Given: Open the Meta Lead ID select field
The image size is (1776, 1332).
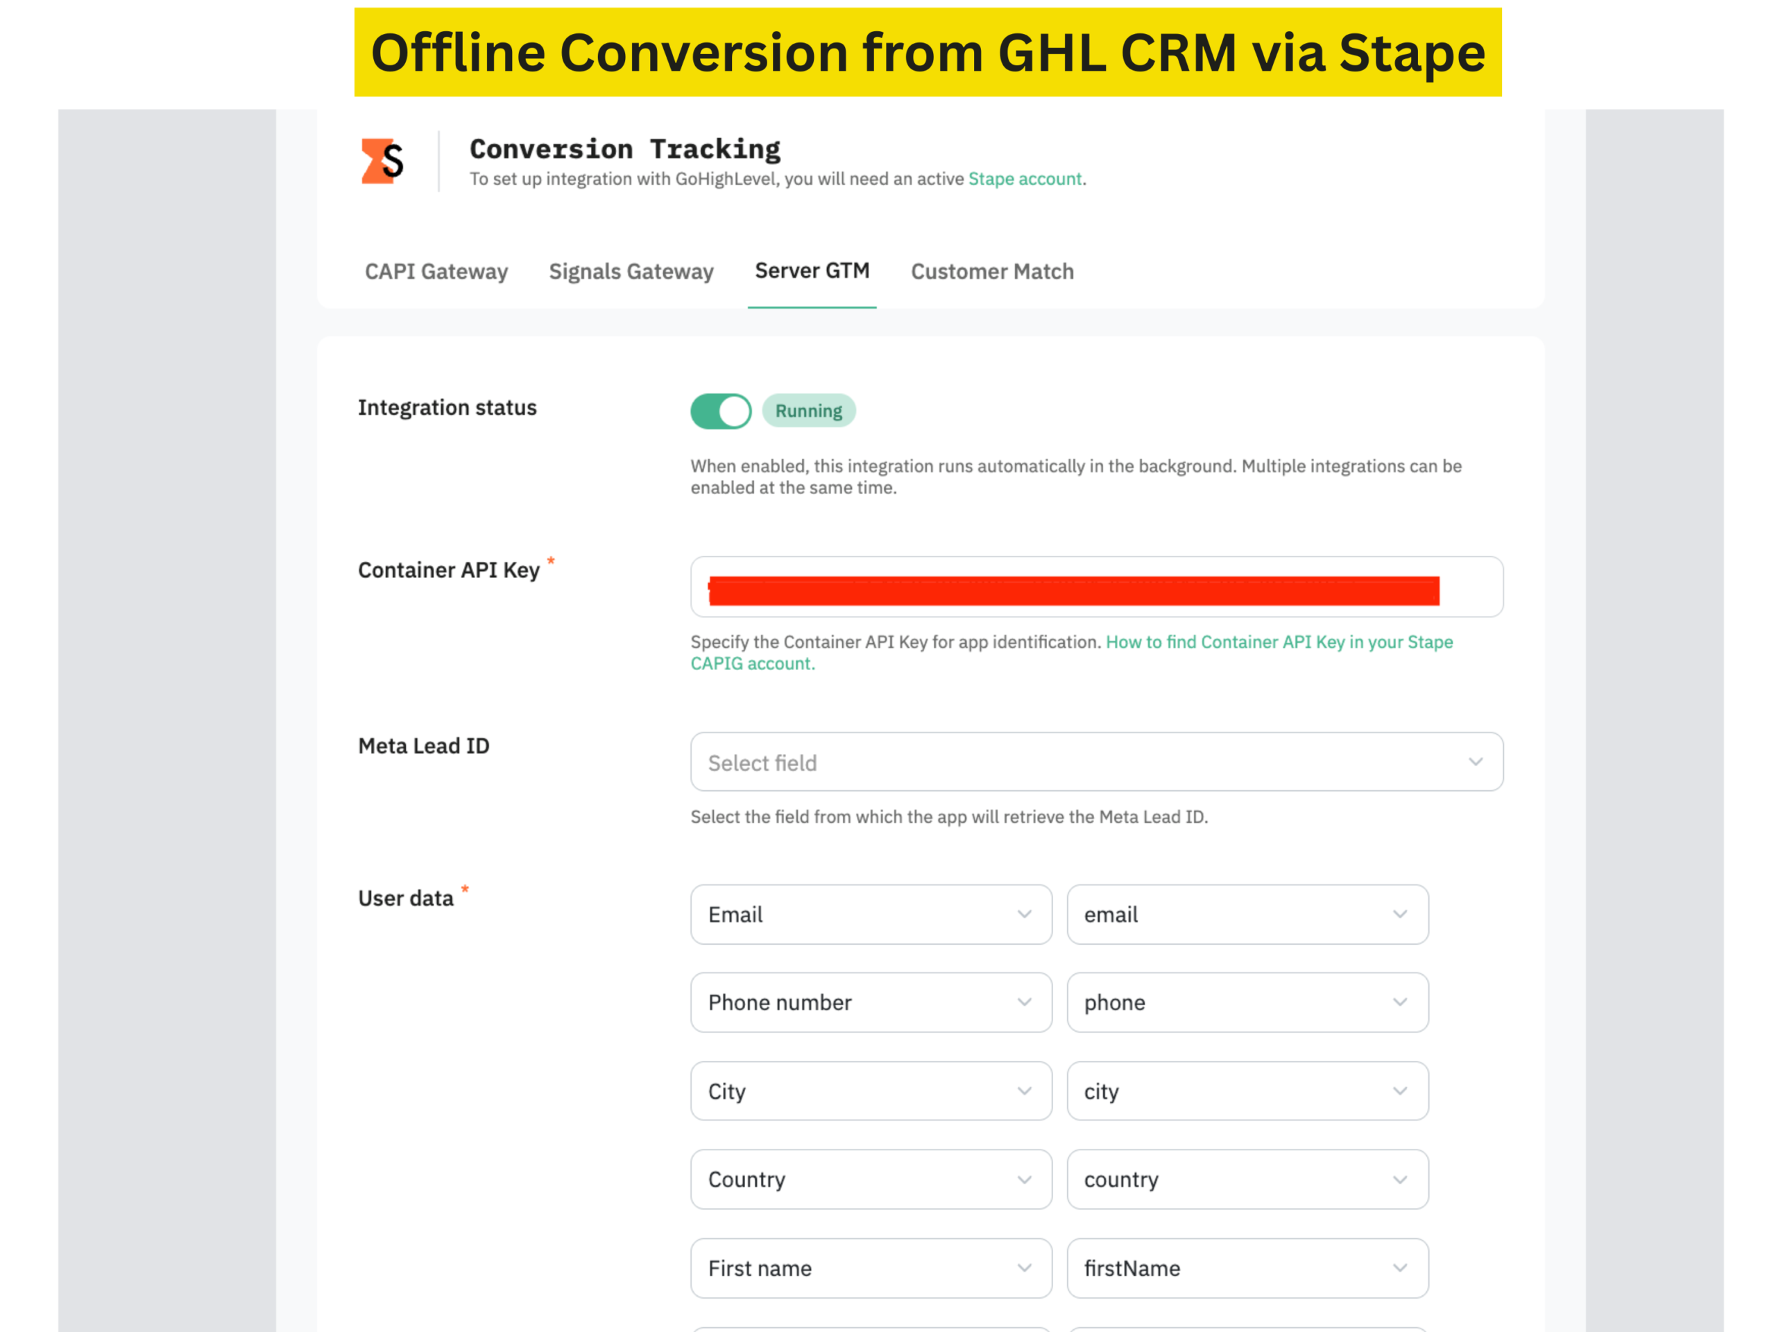Looking at the screenshot, I should tap(1096, 762).
